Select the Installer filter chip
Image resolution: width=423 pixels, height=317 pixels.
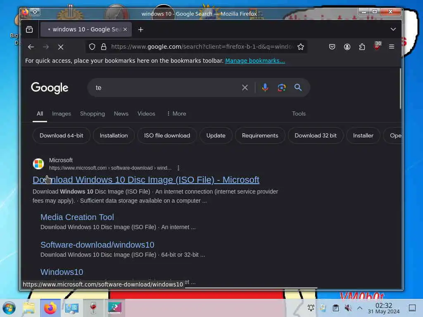coord(363,135)
